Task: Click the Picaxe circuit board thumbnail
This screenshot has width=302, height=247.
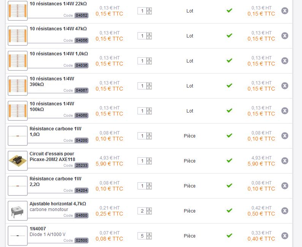Action: coord(17,161)
